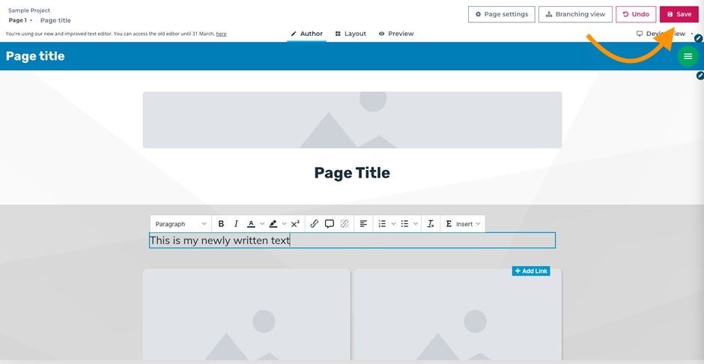704x364 pixels.
Task: Open the Device view dropdown
Action: (665, 34)
